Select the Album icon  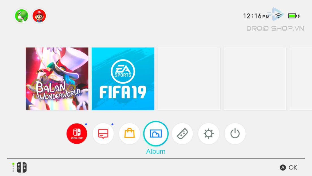[156, 133]
